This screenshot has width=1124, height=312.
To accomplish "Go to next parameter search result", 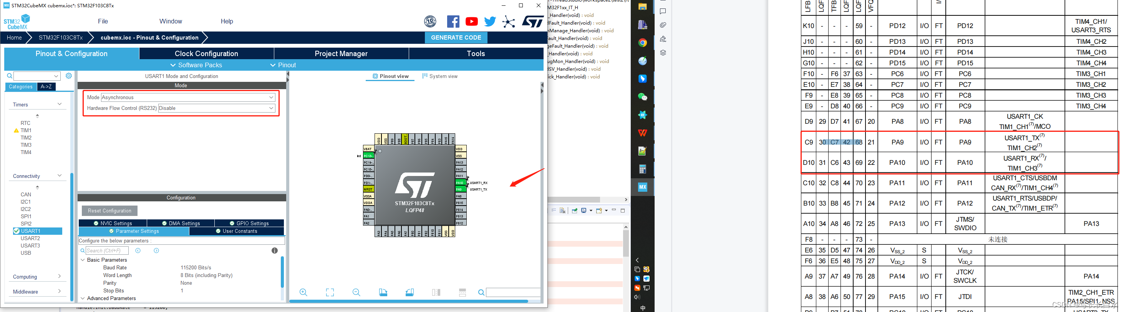I will click(156, 251).
